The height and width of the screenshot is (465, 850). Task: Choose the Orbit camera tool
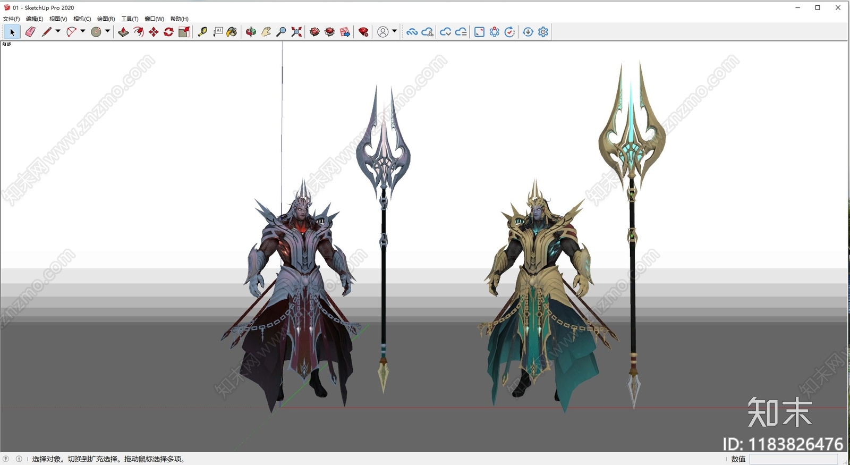coord(251,32)
